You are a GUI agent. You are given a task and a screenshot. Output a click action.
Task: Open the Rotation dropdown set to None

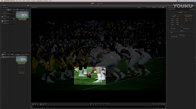click(x=182, y=32)
